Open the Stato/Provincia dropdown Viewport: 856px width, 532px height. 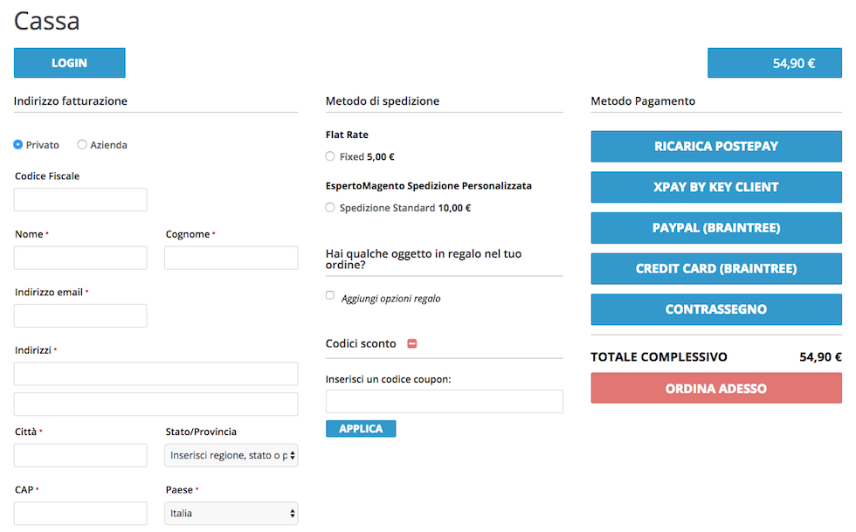point(231,455)
